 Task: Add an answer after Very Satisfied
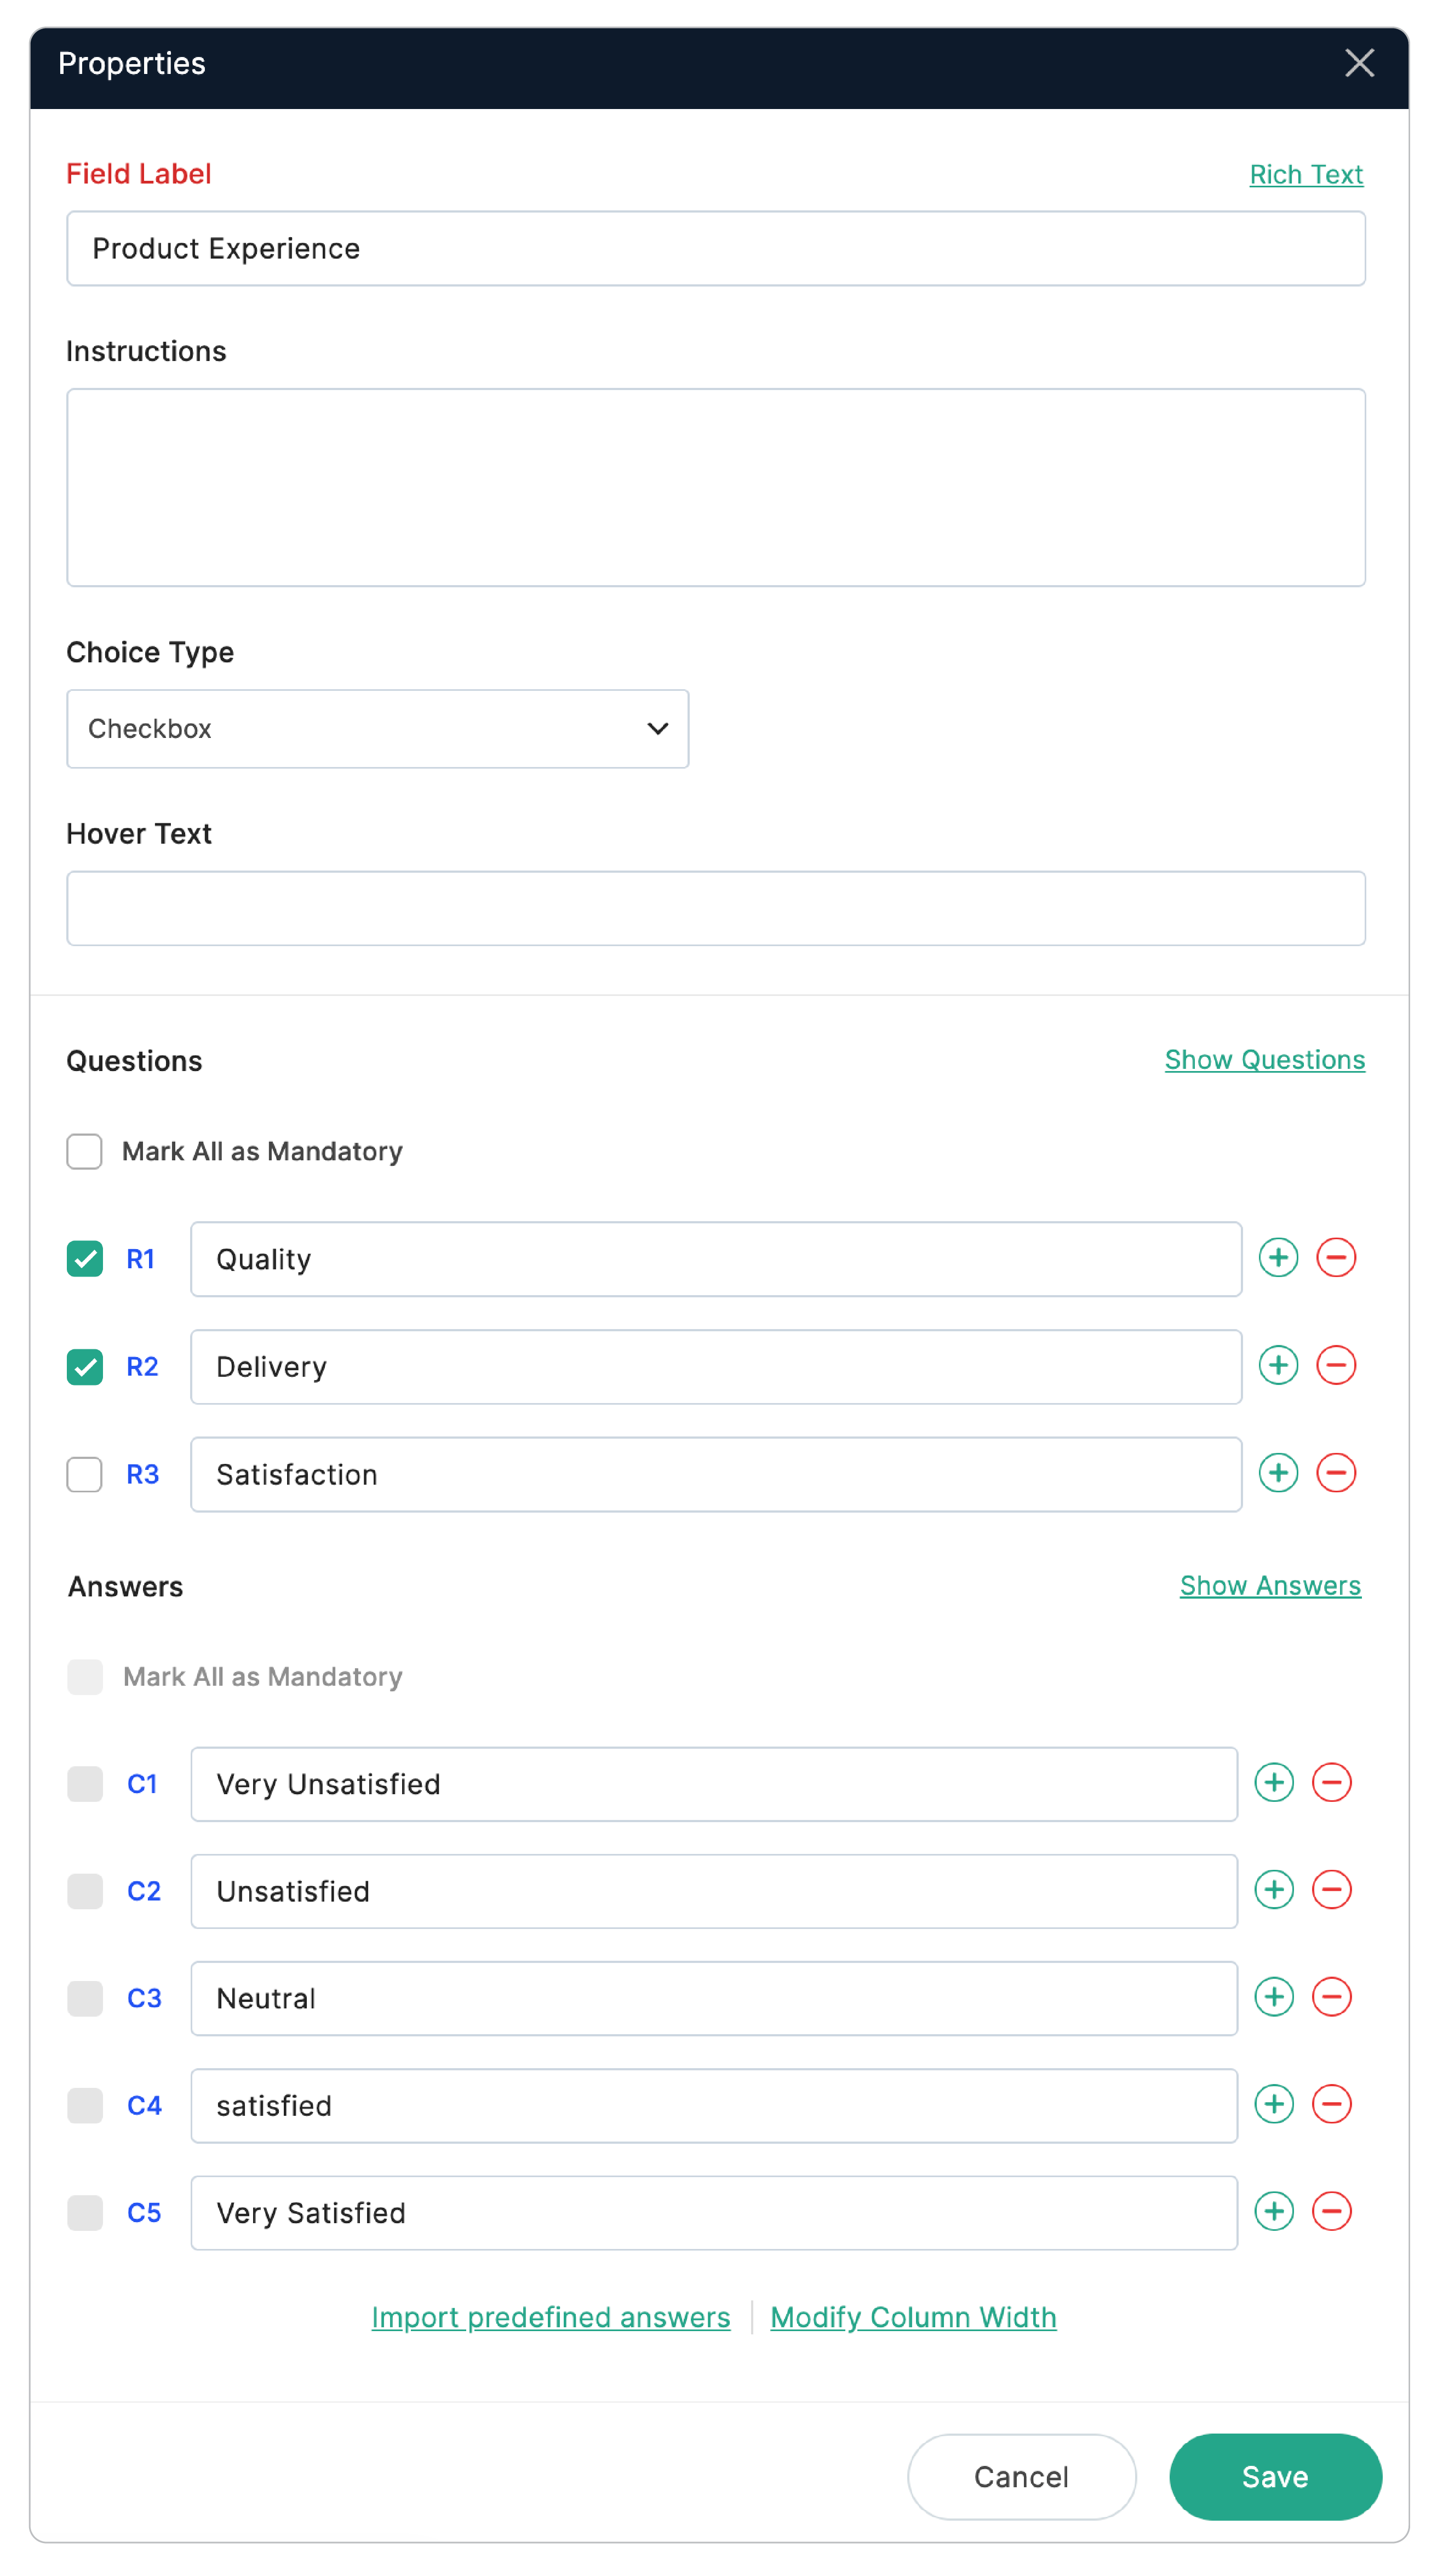pos(1273,2211)
